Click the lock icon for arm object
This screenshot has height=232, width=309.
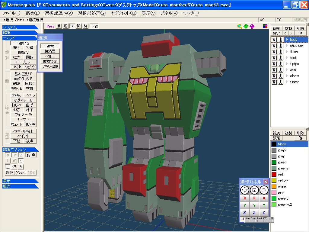281,70
